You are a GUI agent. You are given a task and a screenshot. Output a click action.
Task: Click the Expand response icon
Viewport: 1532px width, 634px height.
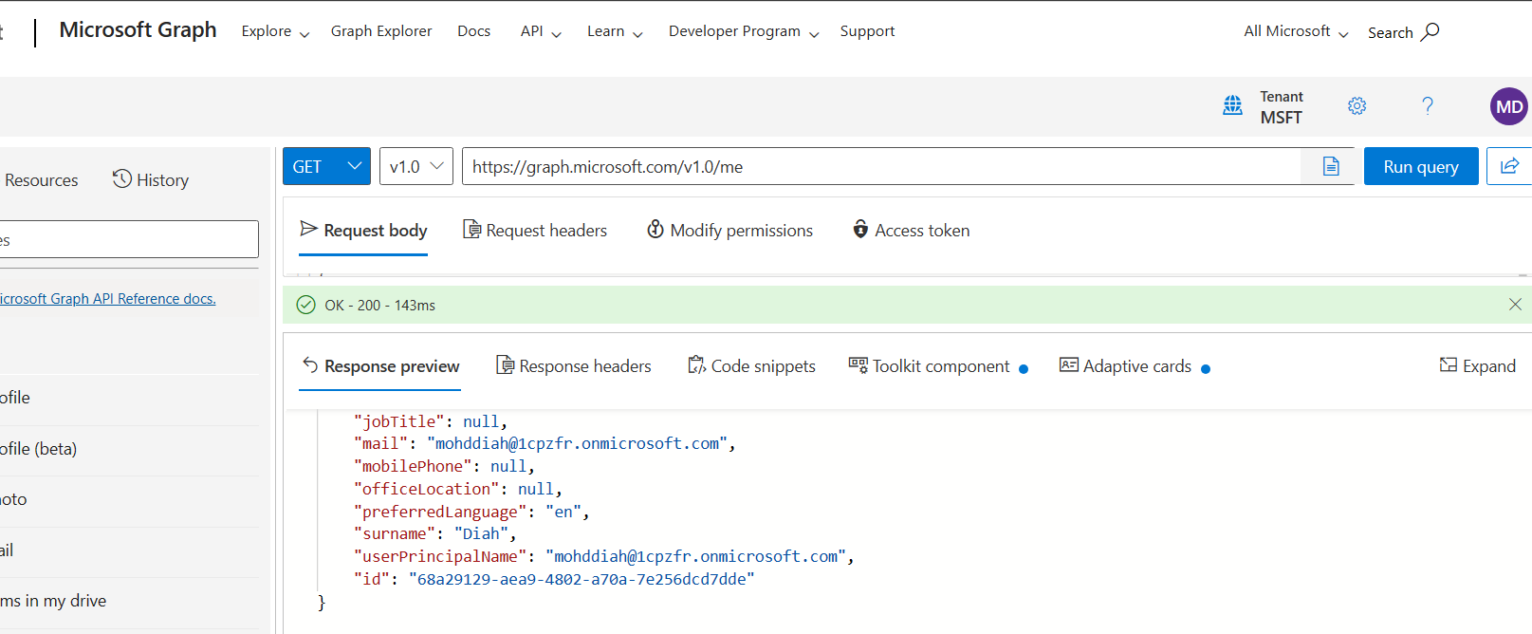pyautogui.click(x=1448, y=365)
